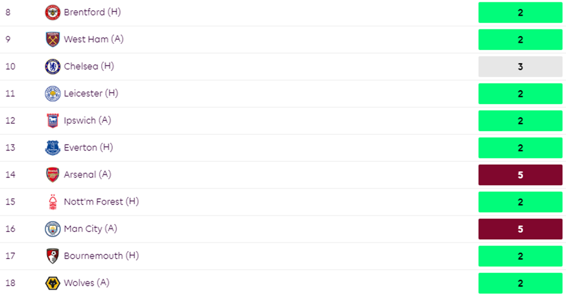
Task: Select the Bournemouth club badge
Action: pyautogui.click(x=53, y=256)
